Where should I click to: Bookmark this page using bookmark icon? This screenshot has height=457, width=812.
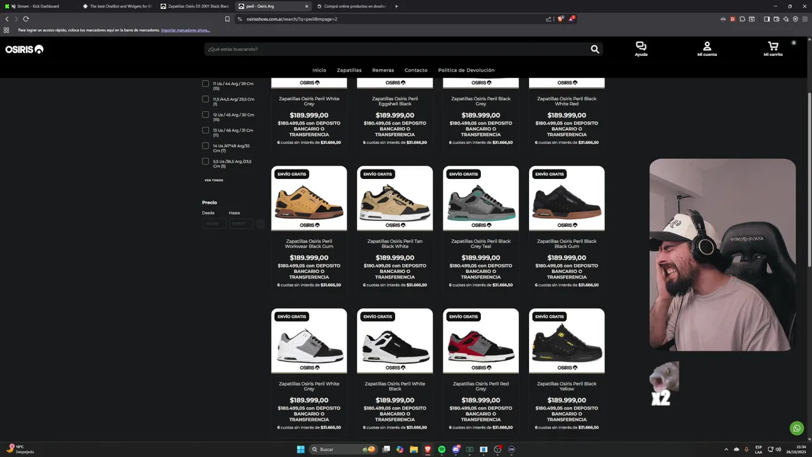click(x=227, y=19)
